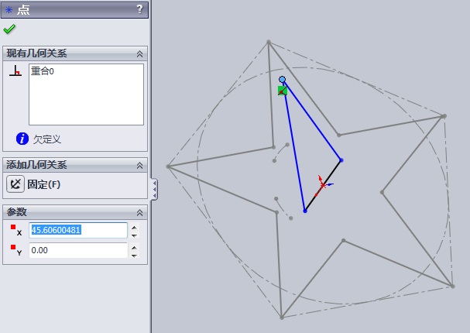
Task: Increase X coordinate with up spinner
Action: (134, 228)
